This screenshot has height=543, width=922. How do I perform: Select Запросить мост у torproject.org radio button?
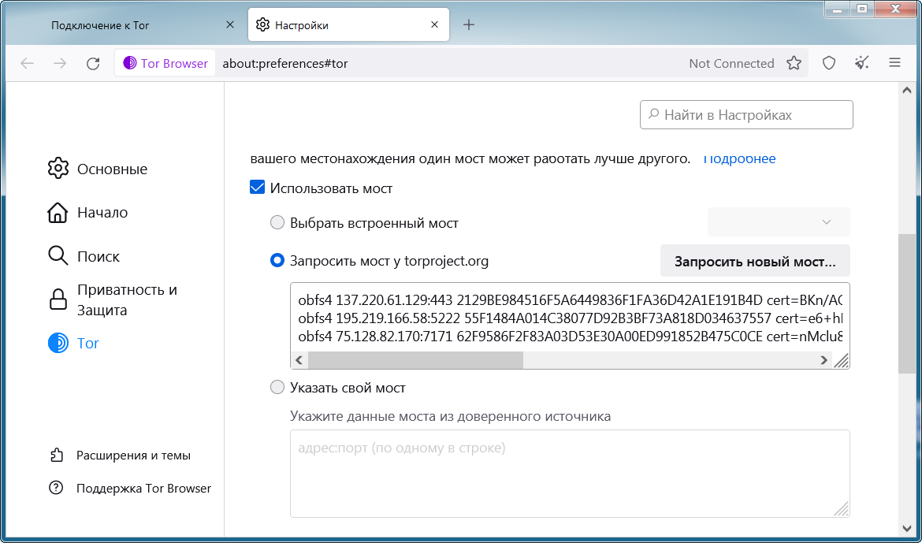pyautogui.click(x=277, y=260)
